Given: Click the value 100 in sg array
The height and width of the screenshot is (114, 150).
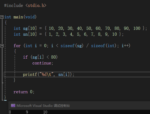Looking at the screenshot, I should [x=137, y=28].
